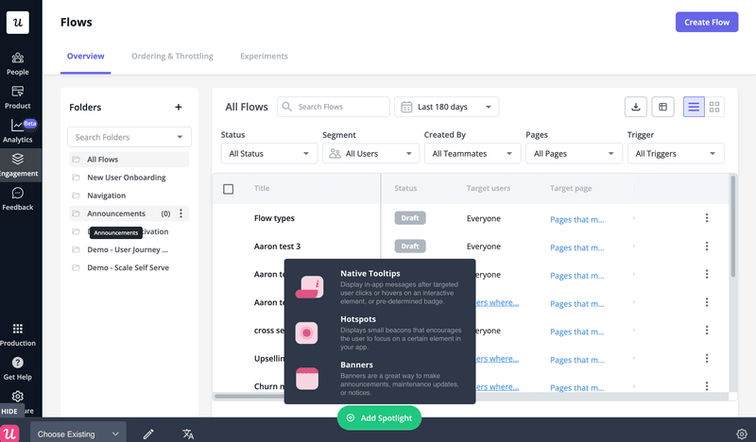Switch to the Overview tab

pyautogui.click(x=85, y=56)
